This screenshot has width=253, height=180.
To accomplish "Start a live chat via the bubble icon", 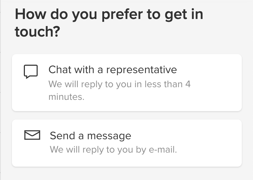I will tap(31, 72).
